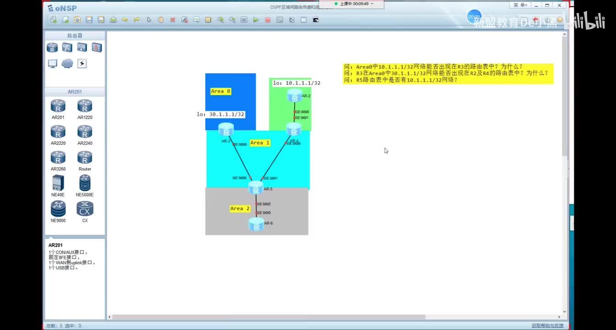
Task: Pick the AR2240 router model
Action: (85, 135)
